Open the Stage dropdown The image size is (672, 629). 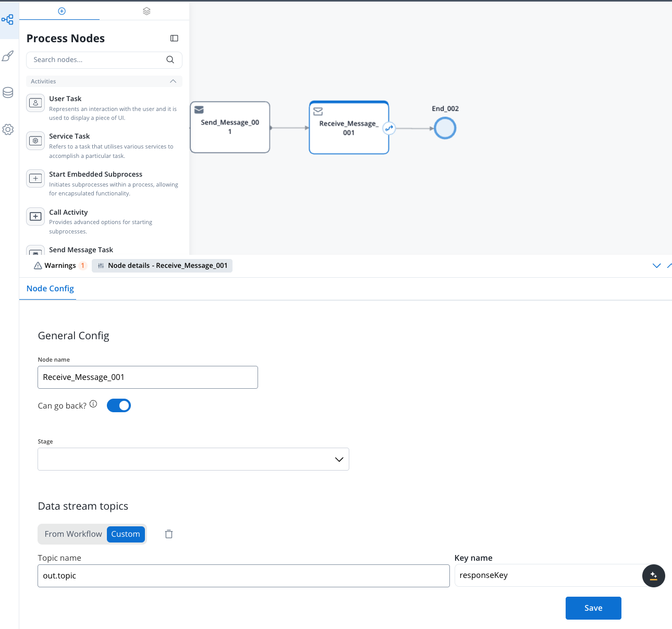(193, 459)
